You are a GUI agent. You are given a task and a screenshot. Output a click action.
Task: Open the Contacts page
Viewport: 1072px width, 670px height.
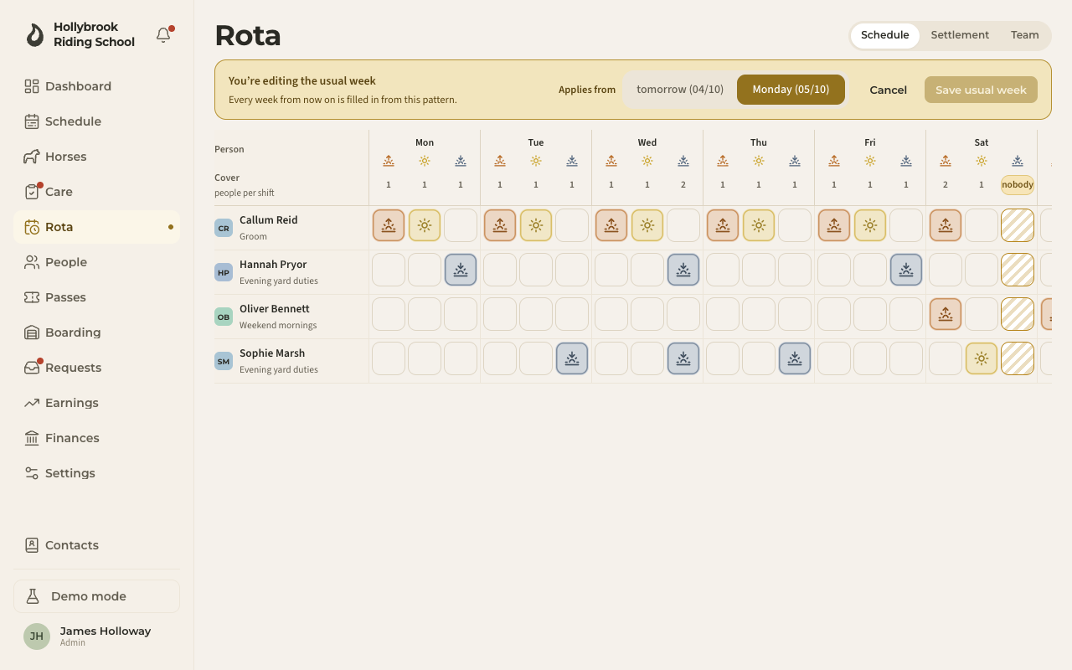(x=96, y=545)
